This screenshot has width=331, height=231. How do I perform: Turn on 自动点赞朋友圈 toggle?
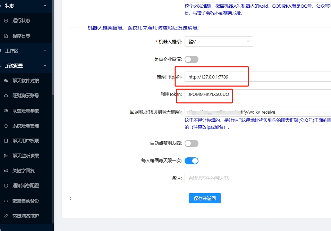click(191, 143)
